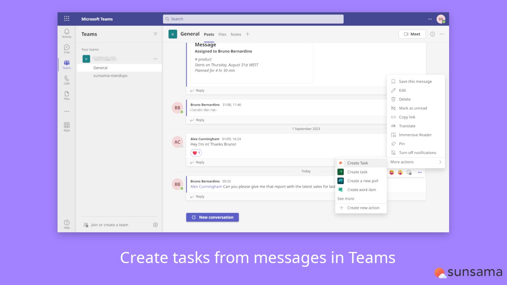Image resolution: width=507 pixels, height=285 pixels.
Task: Open settings ellipsis in title bar
Action: point(430,19)
